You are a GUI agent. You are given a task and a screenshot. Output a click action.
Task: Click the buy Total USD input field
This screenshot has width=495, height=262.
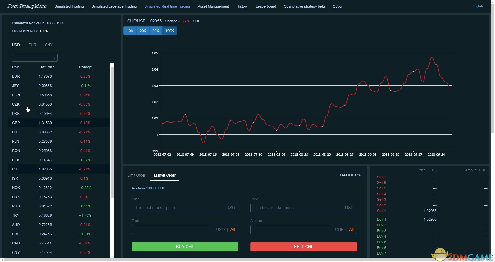coord(185,229)
